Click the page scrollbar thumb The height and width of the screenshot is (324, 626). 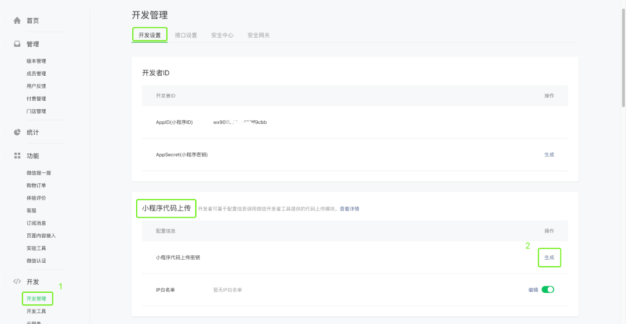(623, 58)
